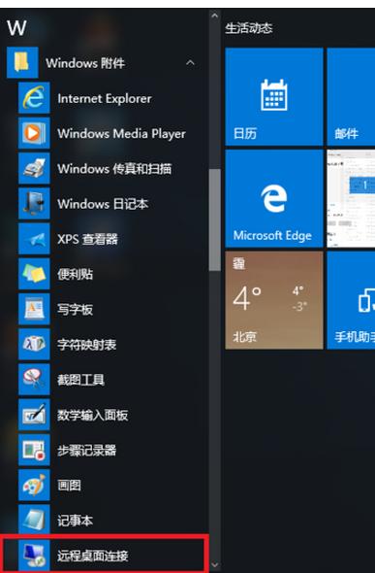375x573 pixels.
Task: Click the 远程桌面连接 text label
Action: click(93, 556)
